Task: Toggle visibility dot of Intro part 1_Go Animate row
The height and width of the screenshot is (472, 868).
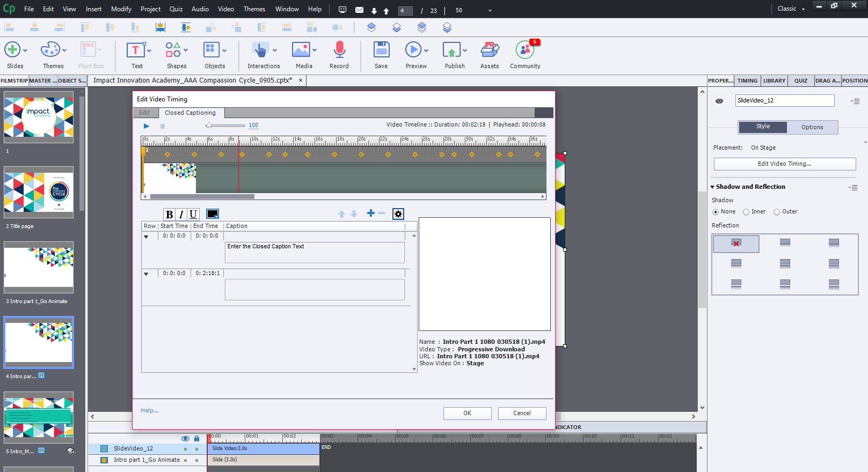Action: [x=186, y=460]
